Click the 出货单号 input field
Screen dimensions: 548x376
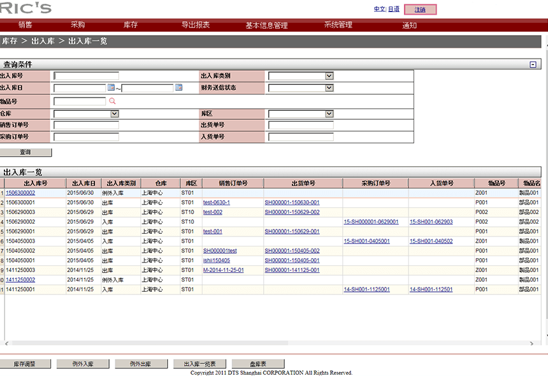301,125
